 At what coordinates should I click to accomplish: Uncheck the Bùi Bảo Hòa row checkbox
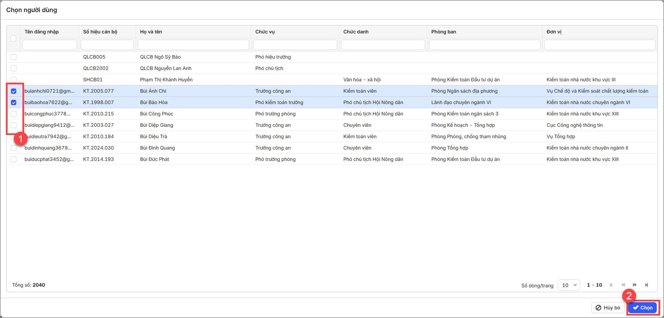point(14,103)
